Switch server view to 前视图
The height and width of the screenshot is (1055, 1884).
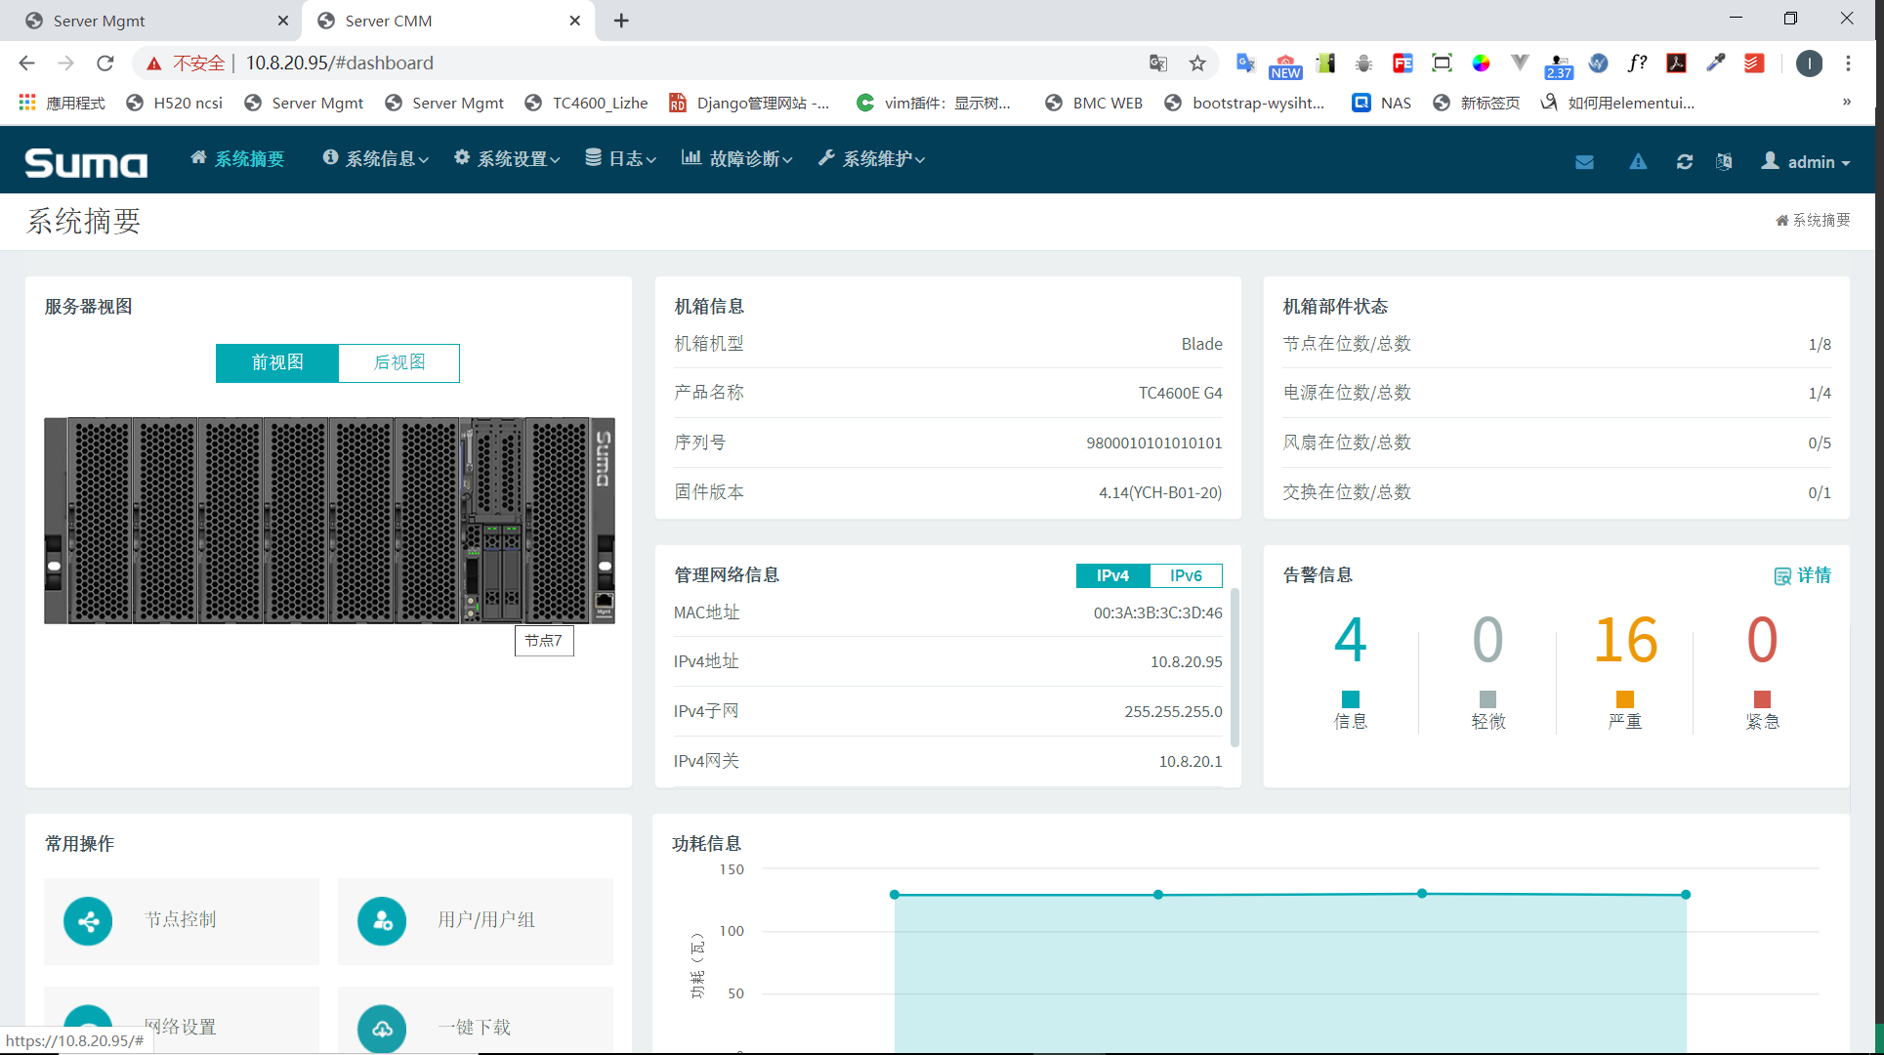click(277, 362)
